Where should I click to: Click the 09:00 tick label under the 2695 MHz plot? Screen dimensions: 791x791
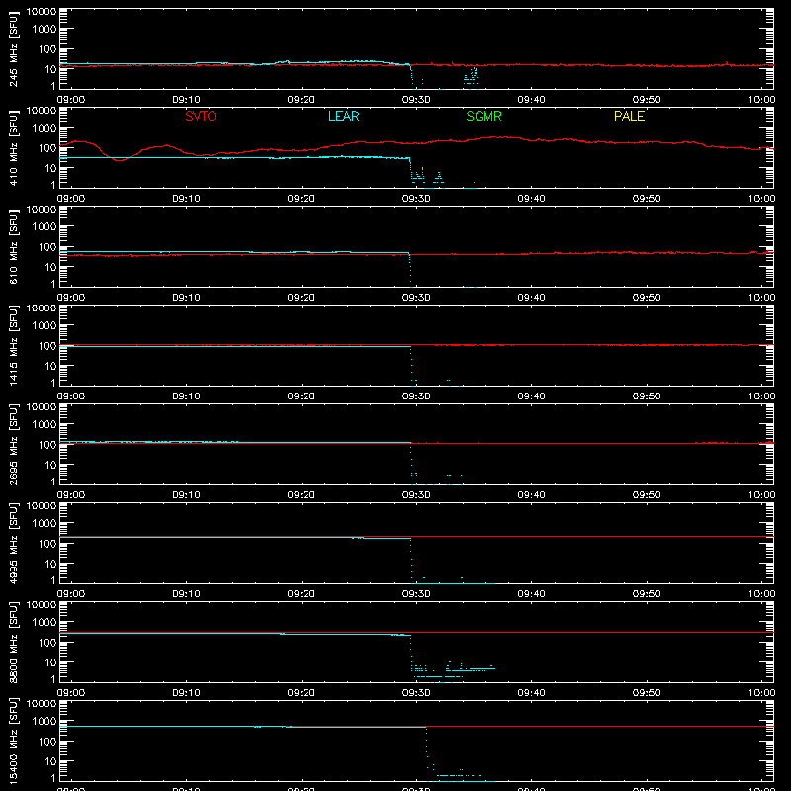point(70,495)
